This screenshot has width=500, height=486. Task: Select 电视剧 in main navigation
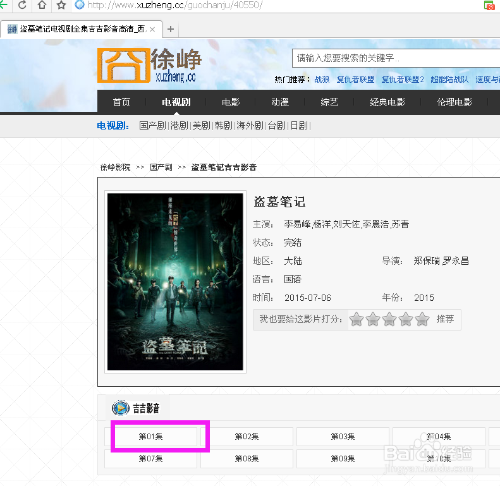click(176, 102)
